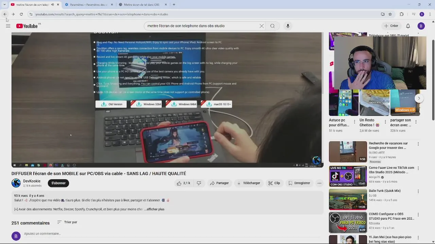Open DevKookie channel avatar
435x244 pixels.
(16, 183)
